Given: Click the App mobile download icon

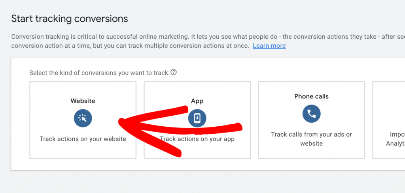Looking at the screenshot, I should point(197,118).
